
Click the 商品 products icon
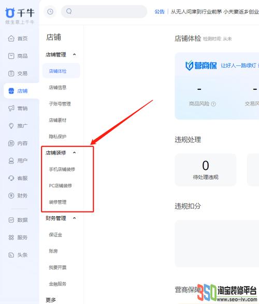tap(11, 56)
